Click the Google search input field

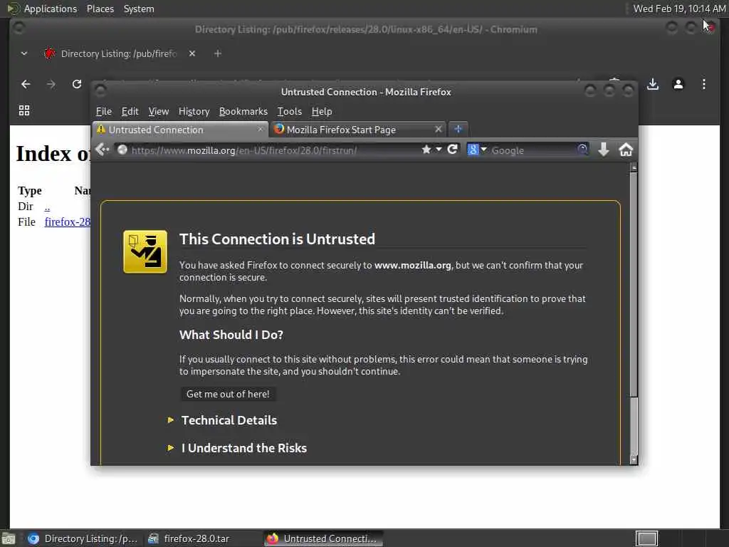[x=533, y=150]
